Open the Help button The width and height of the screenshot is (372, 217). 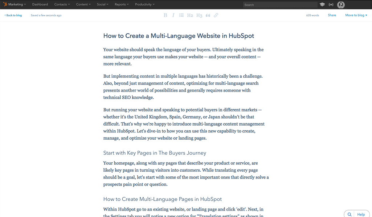click(x=361, y=214)
